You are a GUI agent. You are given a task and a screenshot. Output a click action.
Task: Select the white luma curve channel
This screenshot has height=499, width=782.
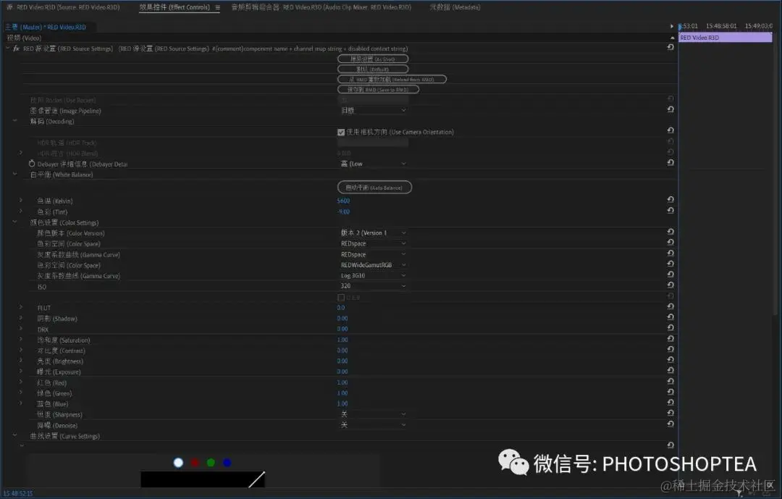click(x=178, y=463)
